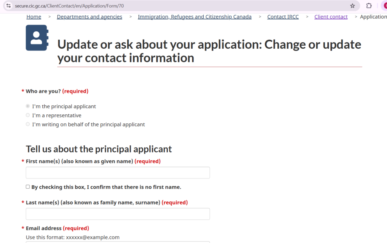The image size is (387, 243).
Task: Navigate to Contact IRCC breadcrumb
Action: click(x=283, y=17)
